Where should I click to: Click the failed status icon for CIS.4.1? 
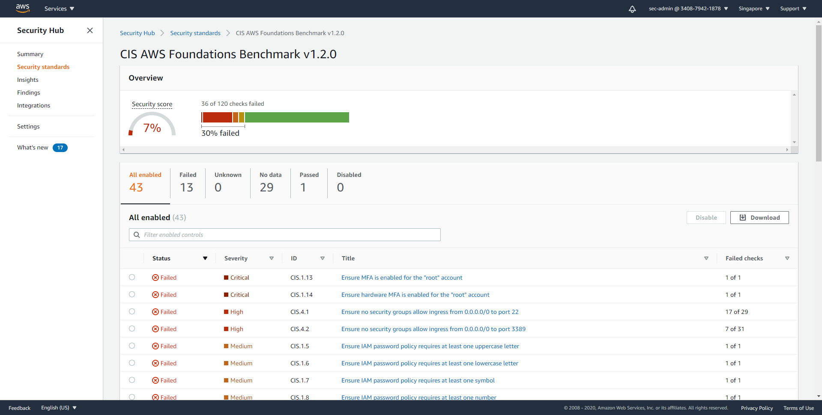pos(155,312)
